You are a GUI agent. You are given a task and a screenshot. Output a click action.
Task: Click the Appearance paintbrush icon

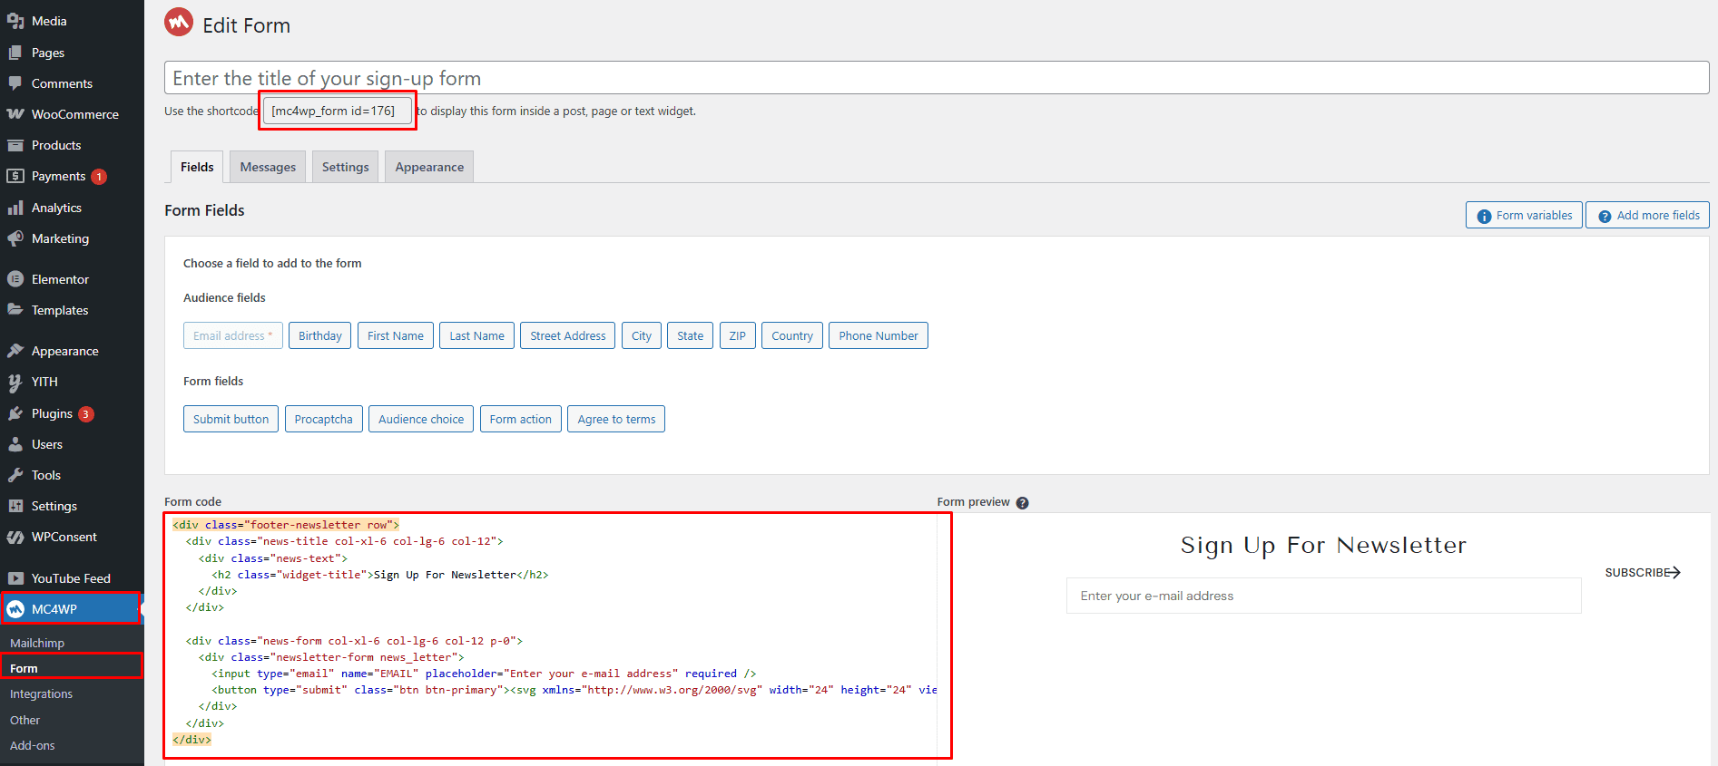[15, 351]
